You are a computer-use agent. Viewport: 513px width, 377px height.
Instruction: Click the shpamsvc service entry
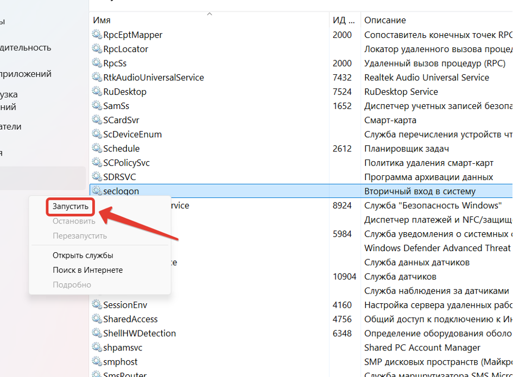tap(122, 347)
